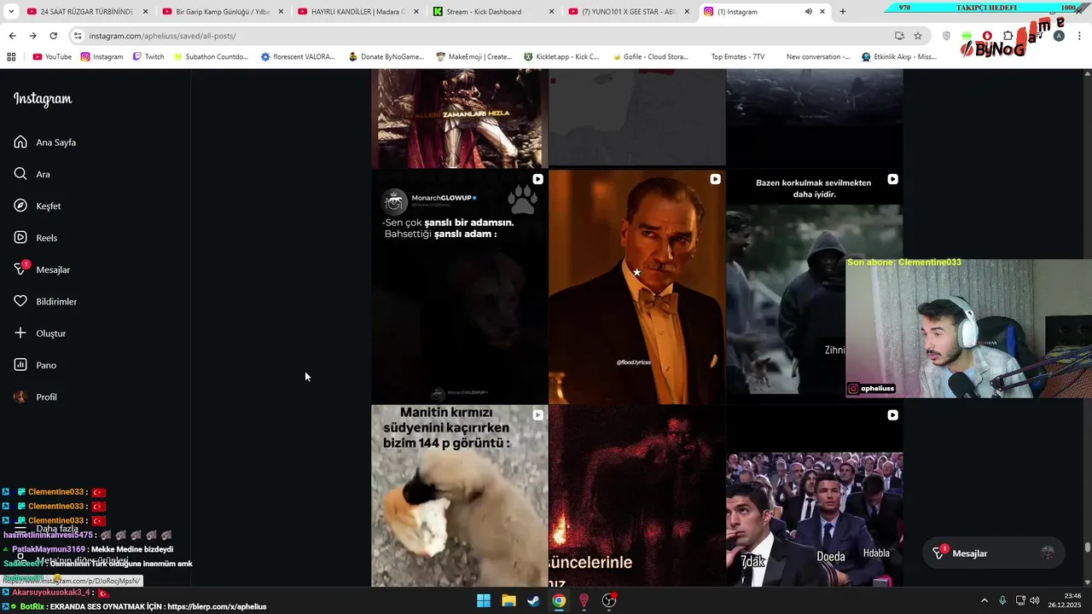Screen dimensions: 1092x614
Task: Close the Instagram browser tab
Action: tap(822, 12)
